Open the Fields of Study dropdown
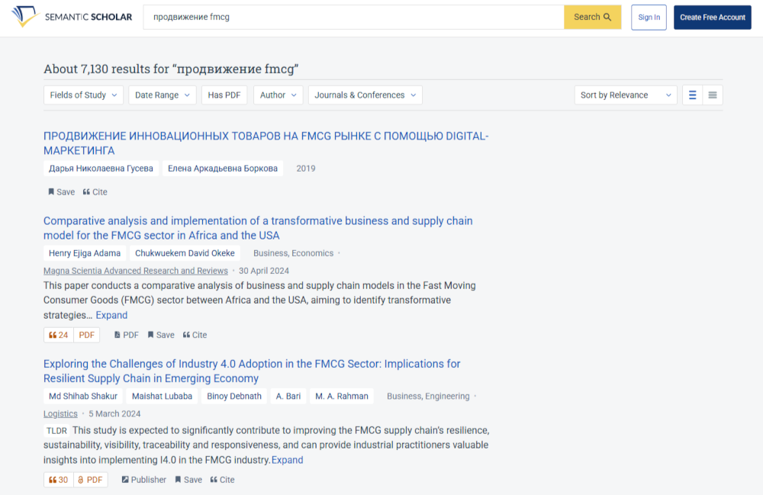The width and height of the screenshot is (763, 495). (x=83, y=95)
